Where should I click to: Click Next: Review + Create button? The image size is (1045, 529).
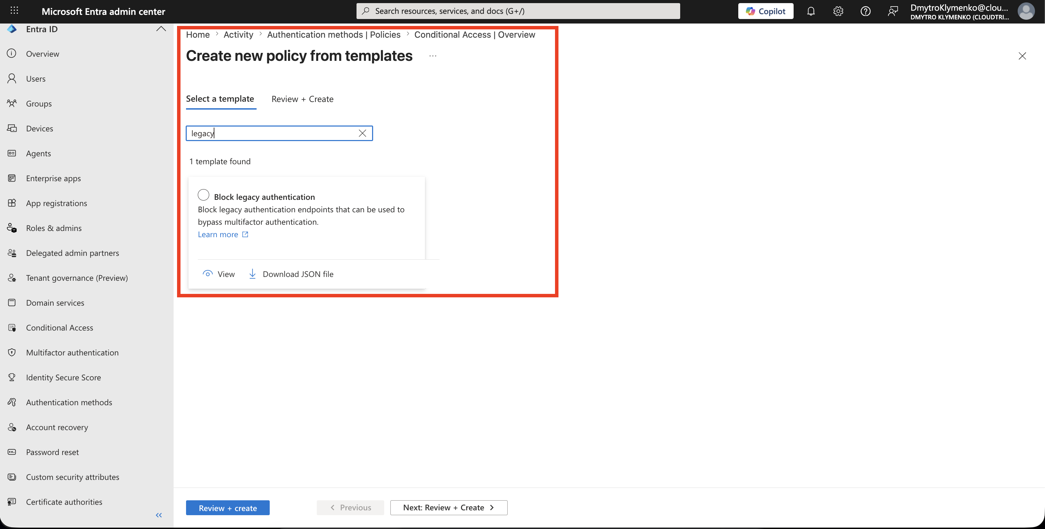pos(448,508)
